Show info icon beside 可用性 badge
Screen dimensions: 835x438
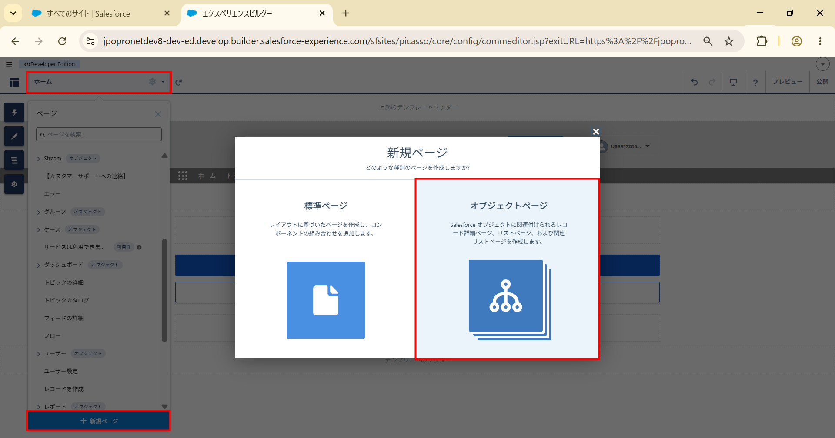pos(139,247)
